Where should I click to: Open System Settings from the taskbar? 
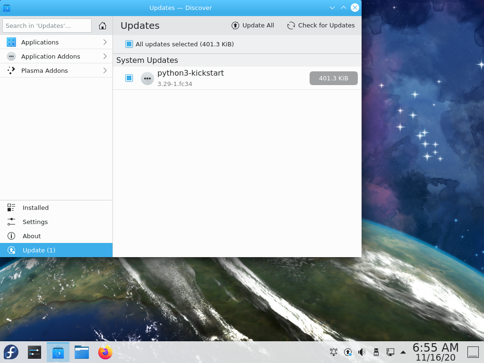(x=34, y=352)
